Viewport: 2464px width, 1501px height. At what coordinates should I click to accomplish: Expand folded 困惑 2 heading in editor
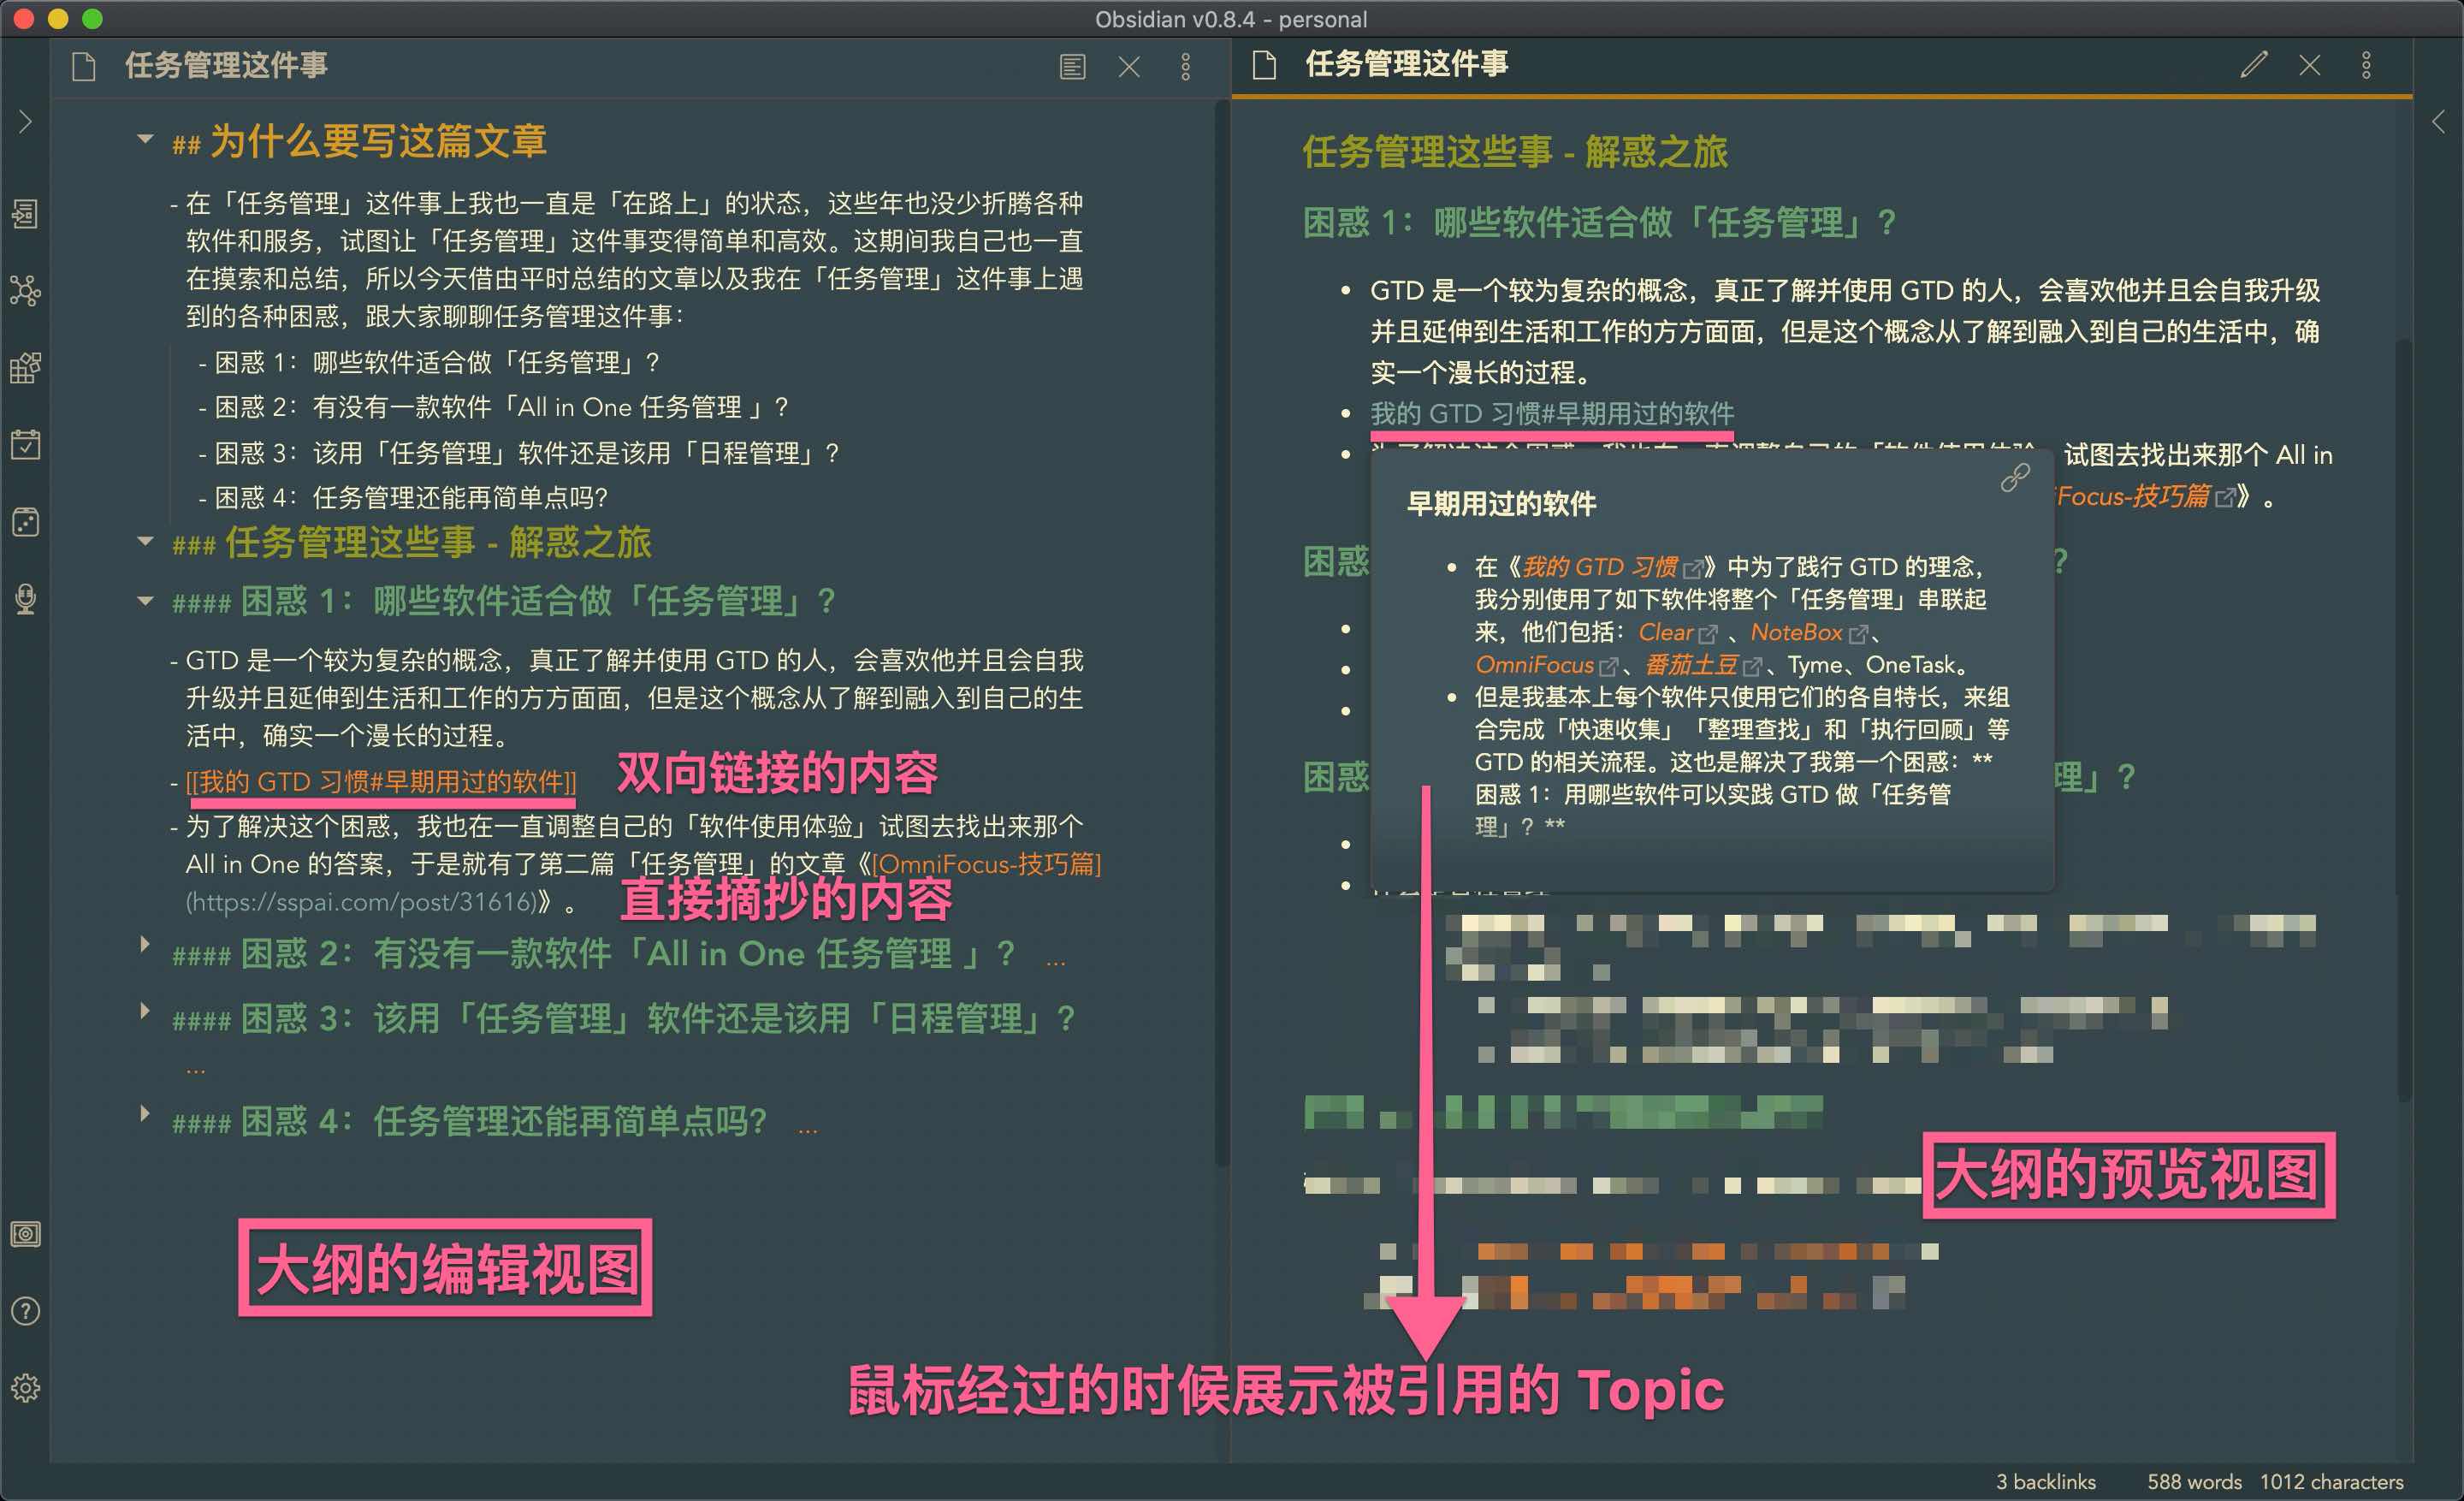(146, 944)
